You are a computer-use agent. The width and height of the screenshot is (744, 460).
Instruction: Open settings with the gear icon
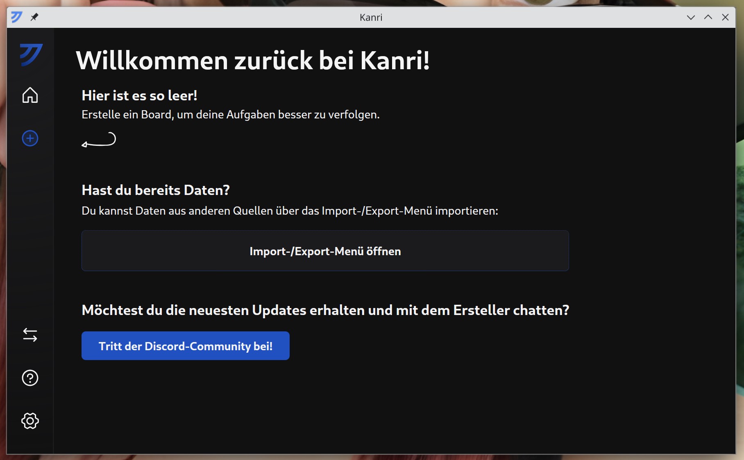(30, 421)
